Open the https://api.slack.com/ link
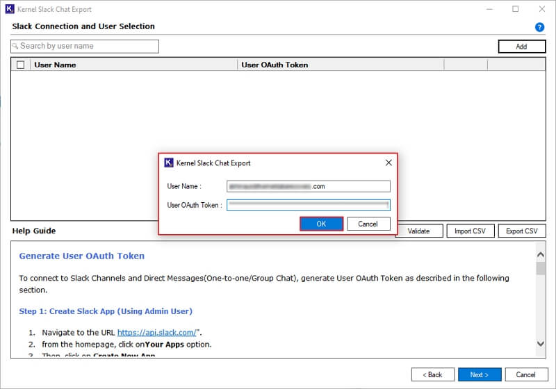The width and height of the screenshot is (556, 389). coord(157,332)
